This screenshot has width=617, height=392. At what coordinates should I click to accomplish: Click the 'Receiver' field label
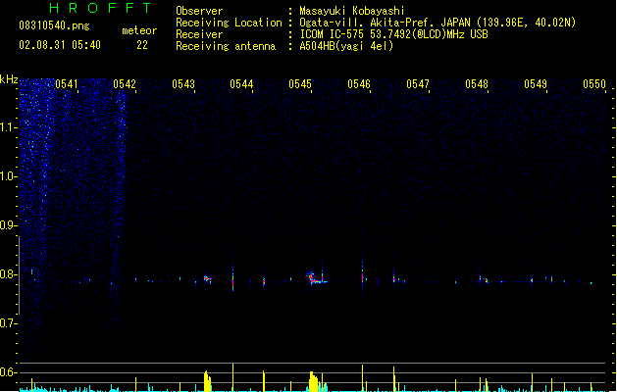(x=199, y=34)
